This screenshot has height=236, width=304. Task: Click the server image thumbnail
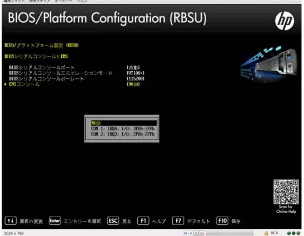point(268,64)
